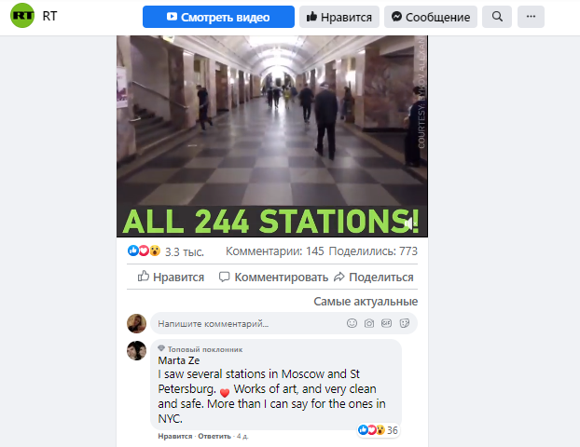Toggle page like with top Нравится button
This screenshot has width=580, height=447.
point(339,17)
